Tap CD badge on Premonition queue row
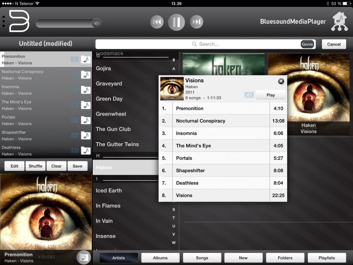353x265 pixels. [x=75, y=59]
